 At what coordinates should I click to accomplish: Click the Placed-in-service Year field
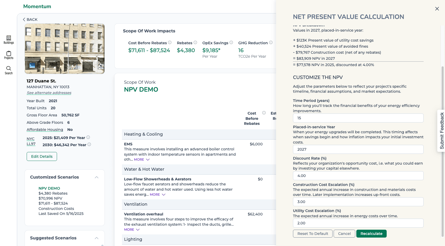(358, 149)
